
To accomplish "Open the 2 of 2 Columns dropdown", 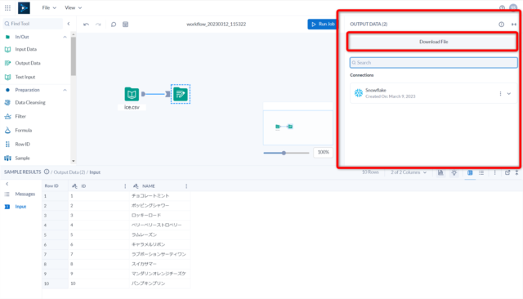I will pos(409,172).
